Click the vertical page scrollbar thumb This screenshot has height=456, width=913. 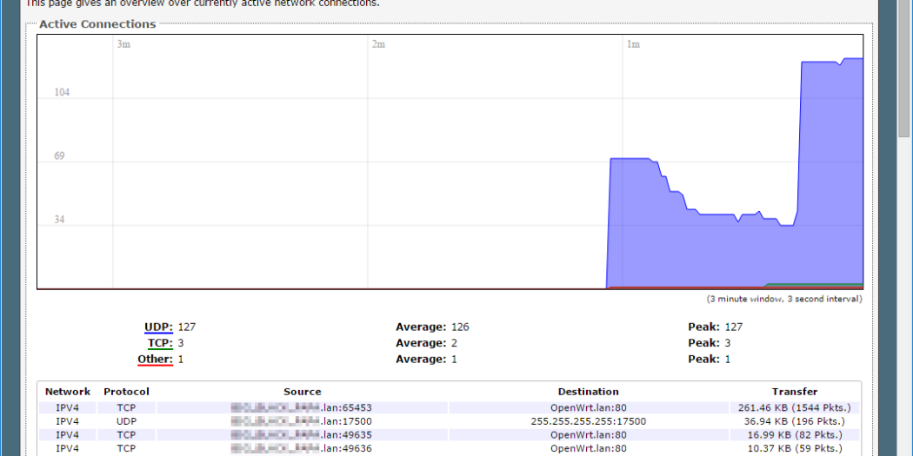tap(904, 69)
